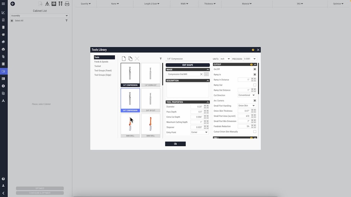Open Tool Groups (Panel) tab
The image size is (351, 197).
103,71
